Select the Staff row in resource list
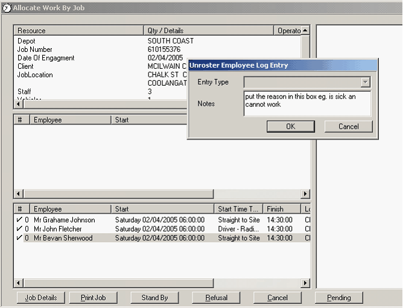Screen dimensions: 403x308 (x=27, y=92)
